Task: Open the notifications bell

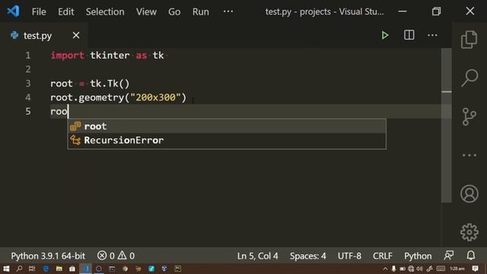Action: point(471,256)
